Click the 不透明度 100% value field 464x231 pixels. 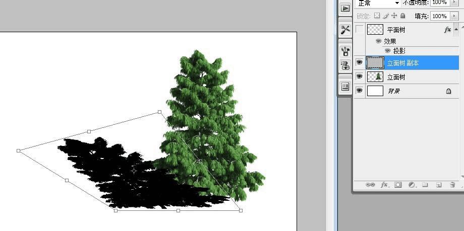[440, 3]
